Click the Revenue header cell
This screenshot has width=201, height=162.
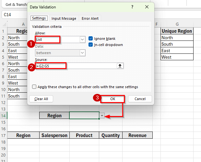[x=137, y=135]
